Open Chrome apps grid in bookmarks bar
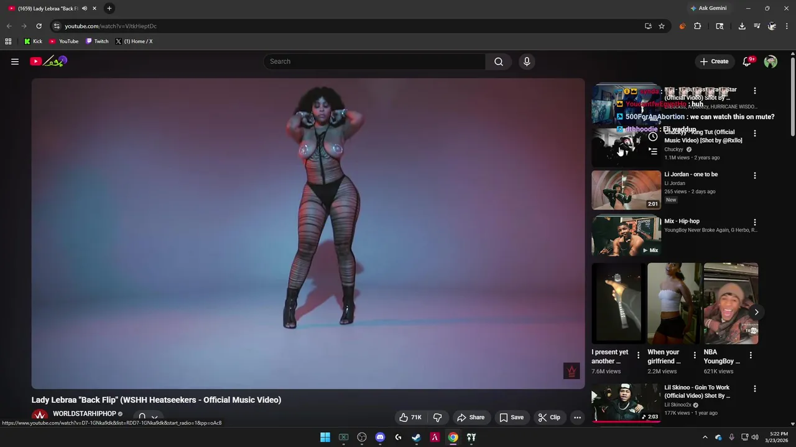 [8, 41]
